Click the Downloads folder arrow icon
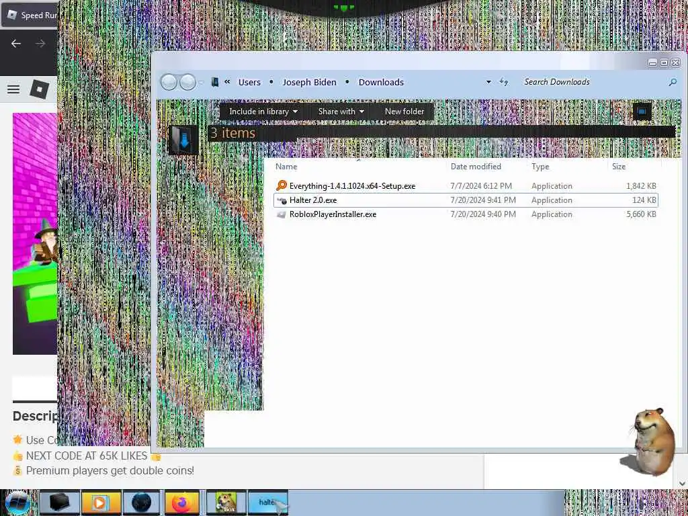Image resolution: width=688 pixels, height=516 pixels. tap(183, 140)
